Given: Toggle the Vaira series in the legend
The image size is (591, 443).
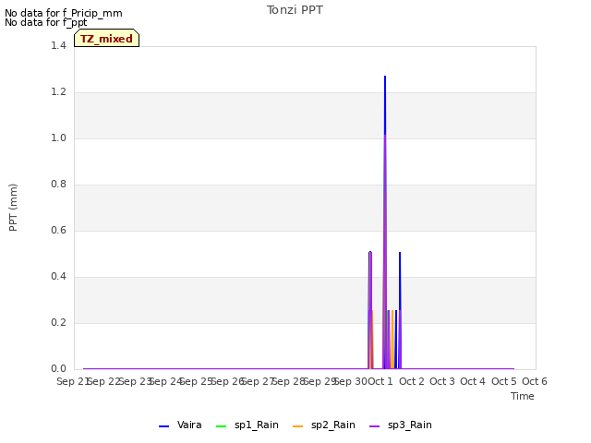Looking at the screenshot, I should 180,425.
